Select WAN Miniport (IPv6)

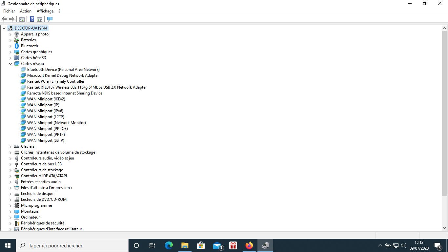(45, 111)
